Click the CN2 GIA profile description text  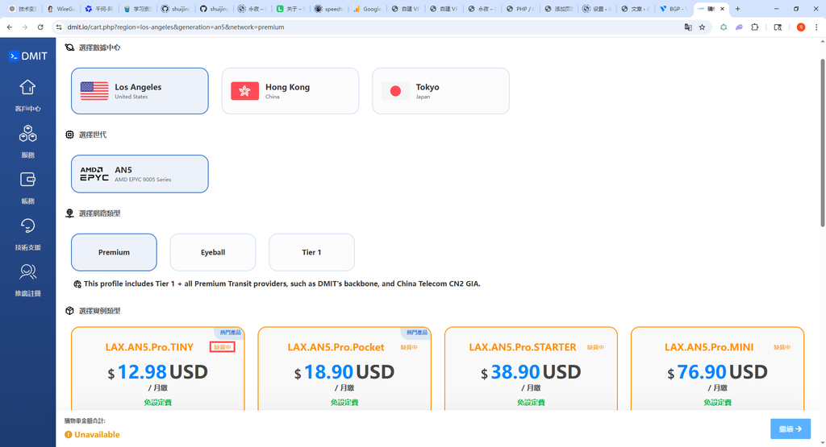coord(282,284)
